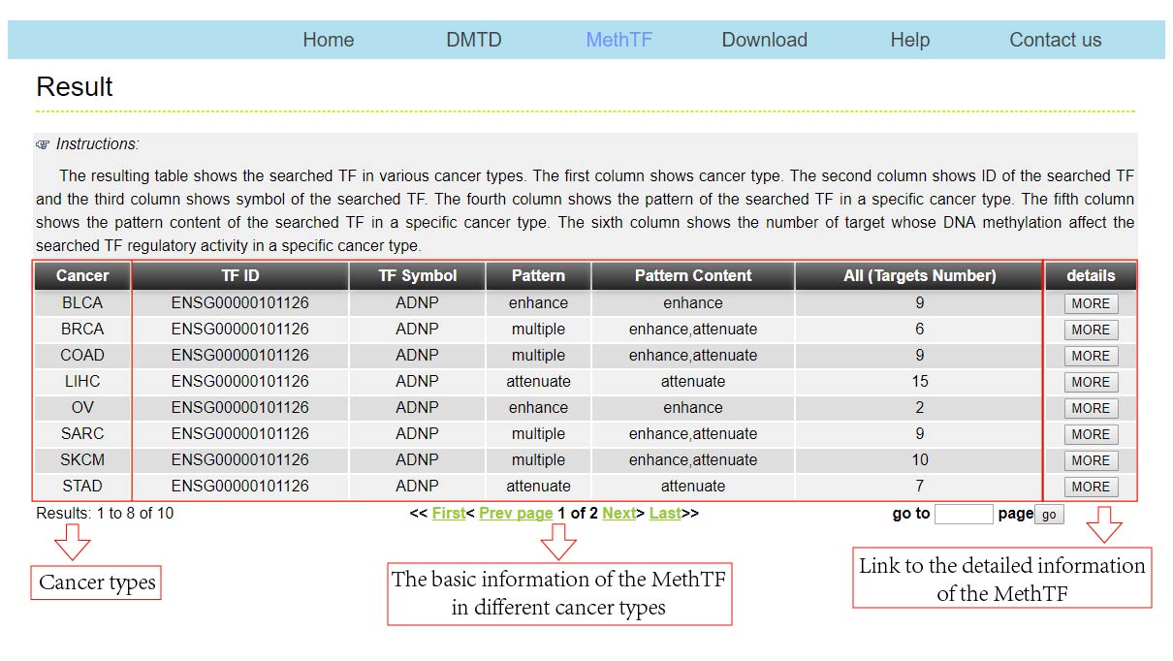Click the Prev page link
Screen dimensions: 1173x661
pos(516,514)
